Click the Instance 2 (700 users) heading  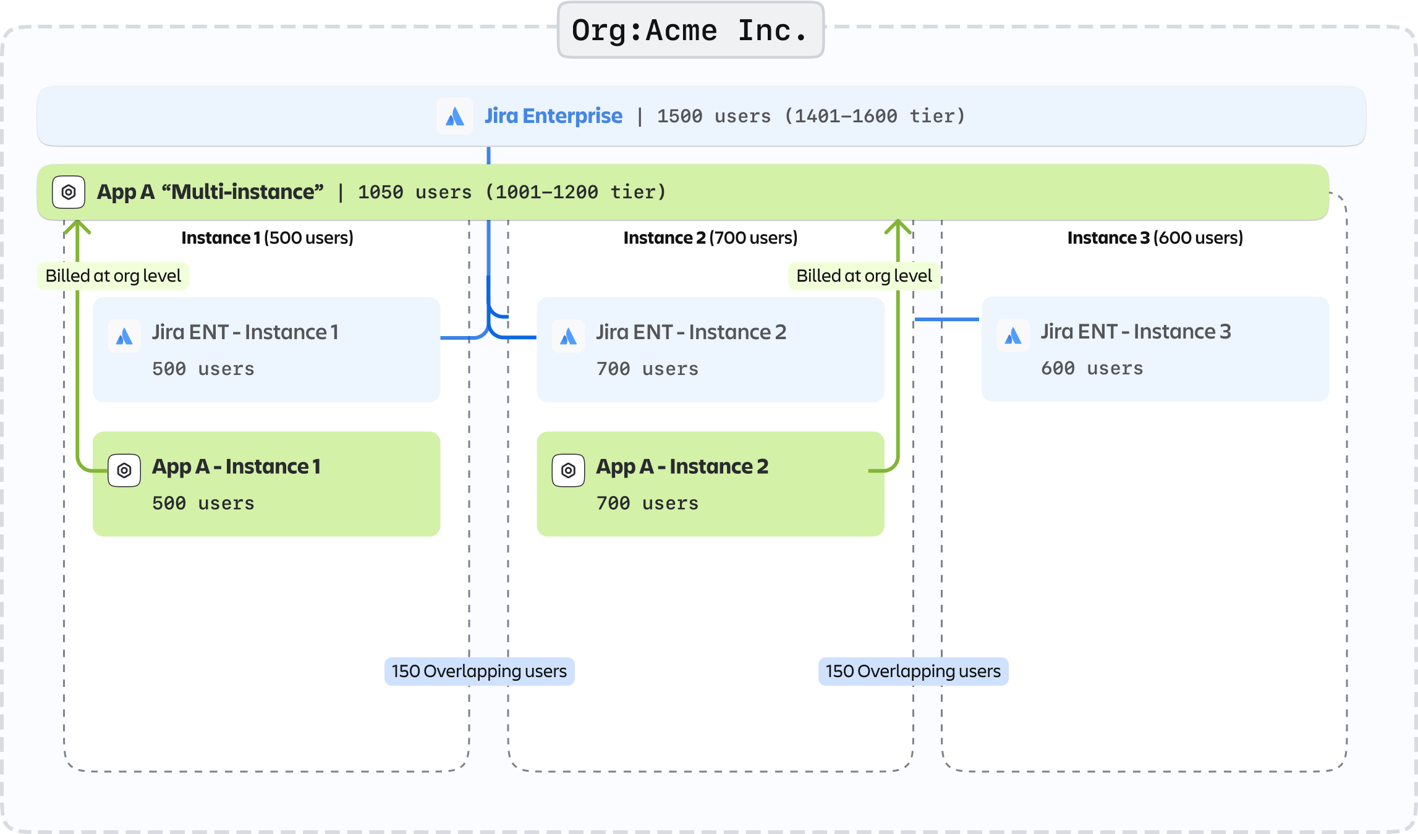(x=710, y=238)
